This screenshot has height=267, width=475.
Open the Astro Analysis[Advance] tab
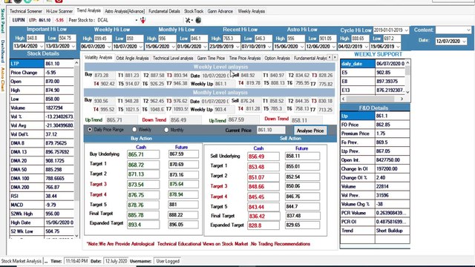[x=125, y=11]
